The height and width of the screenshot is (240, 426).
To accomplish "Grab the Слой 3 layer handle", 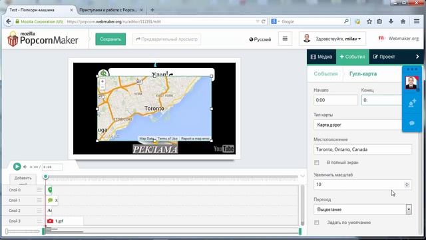I will (x=39, y=221).
